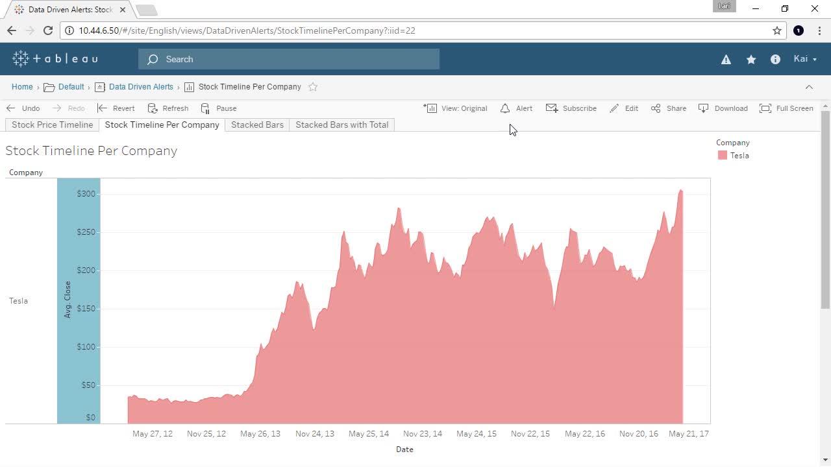The image size is (831, 467).
Task: Pause automatic updates
Action: 219,108
